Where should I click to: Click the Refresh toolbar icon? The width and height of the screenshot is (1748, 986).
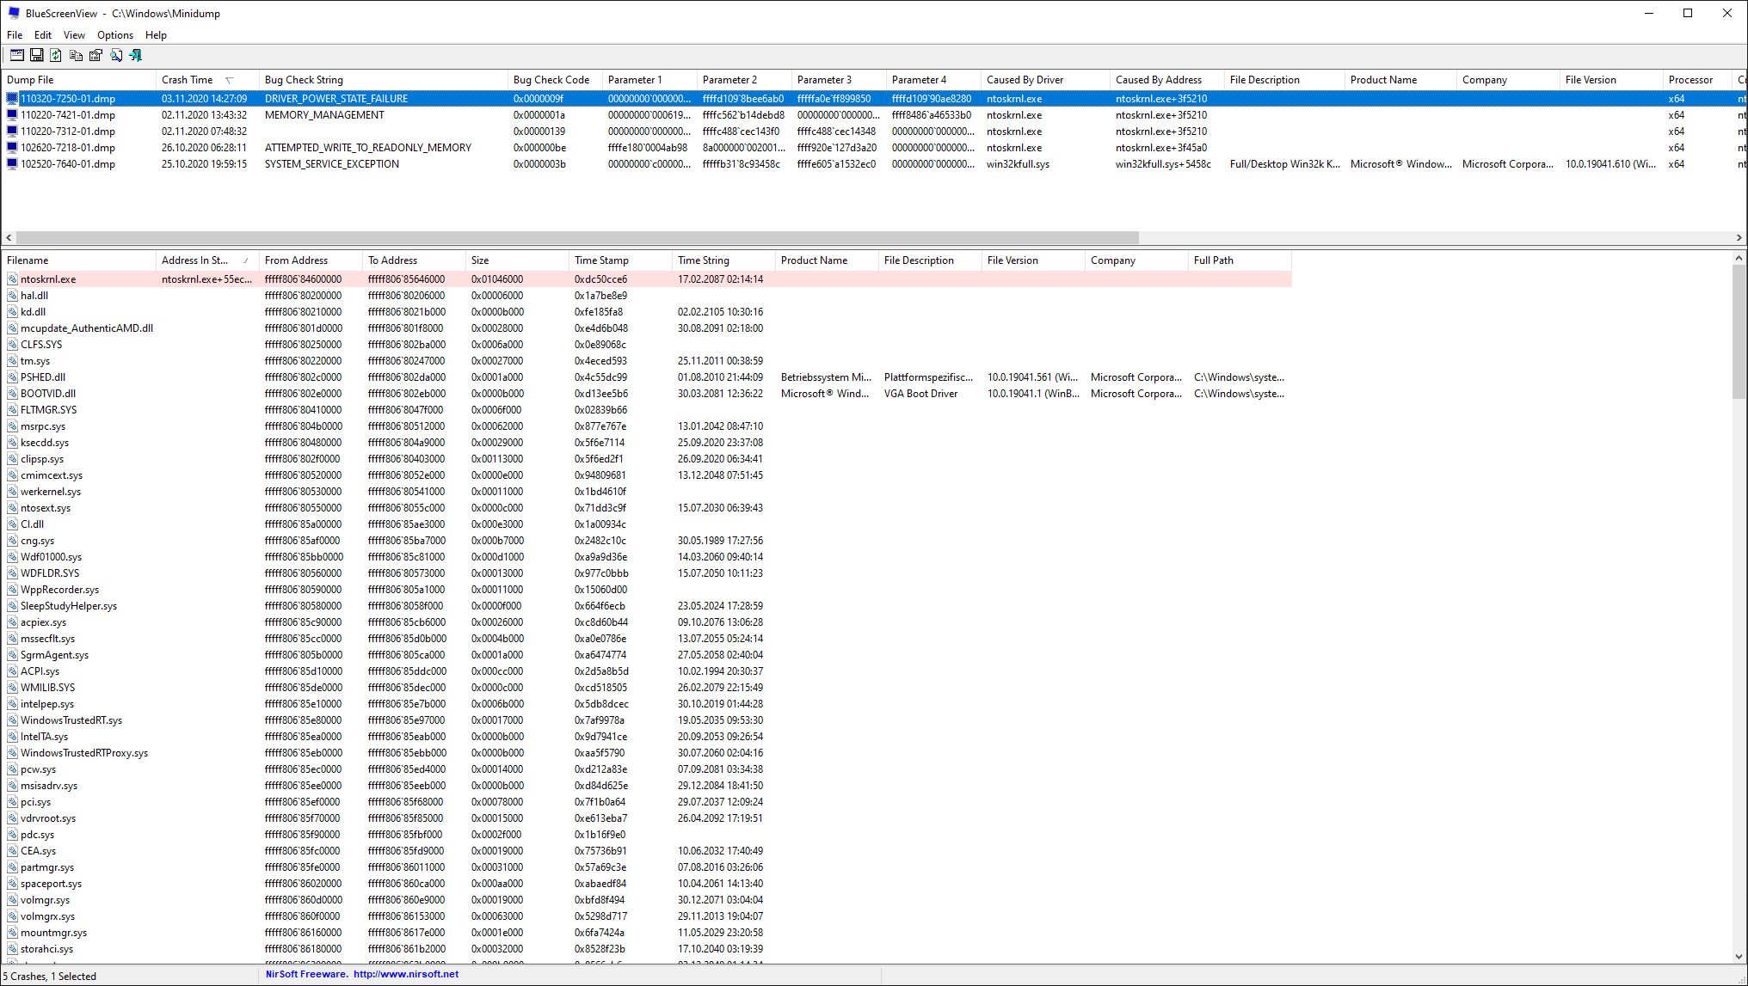click(56, 55)
